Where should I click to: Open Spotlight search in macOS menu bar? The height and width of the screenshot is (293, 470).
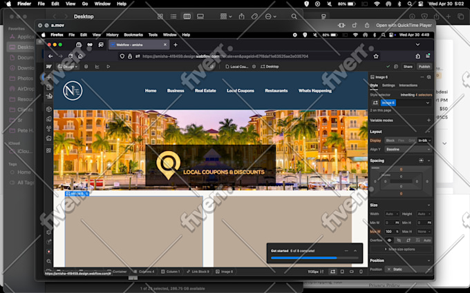pos(410,4)
